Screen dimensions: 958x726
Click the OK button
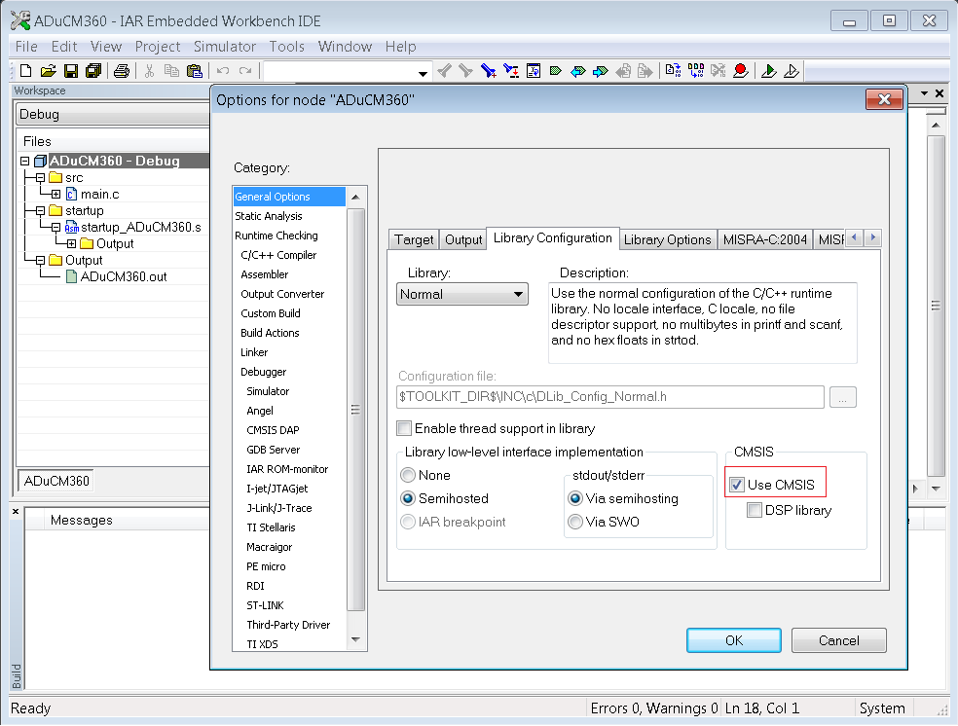click(734, 640)
